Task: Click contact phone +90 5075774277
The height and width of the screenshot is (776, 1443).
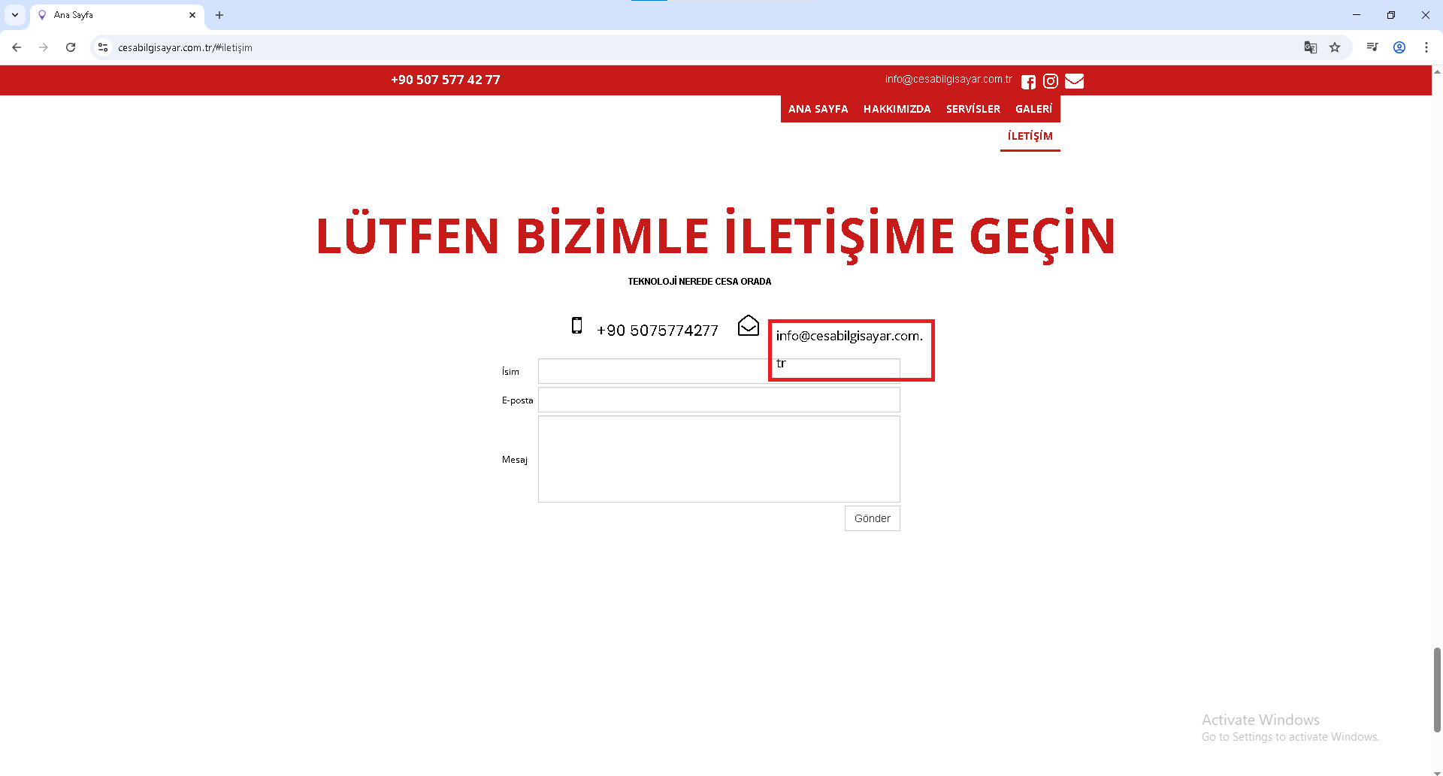Action: 657,331
